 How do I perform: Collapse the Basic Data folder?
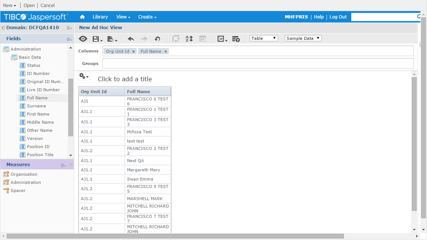click(x=14, y=58)
